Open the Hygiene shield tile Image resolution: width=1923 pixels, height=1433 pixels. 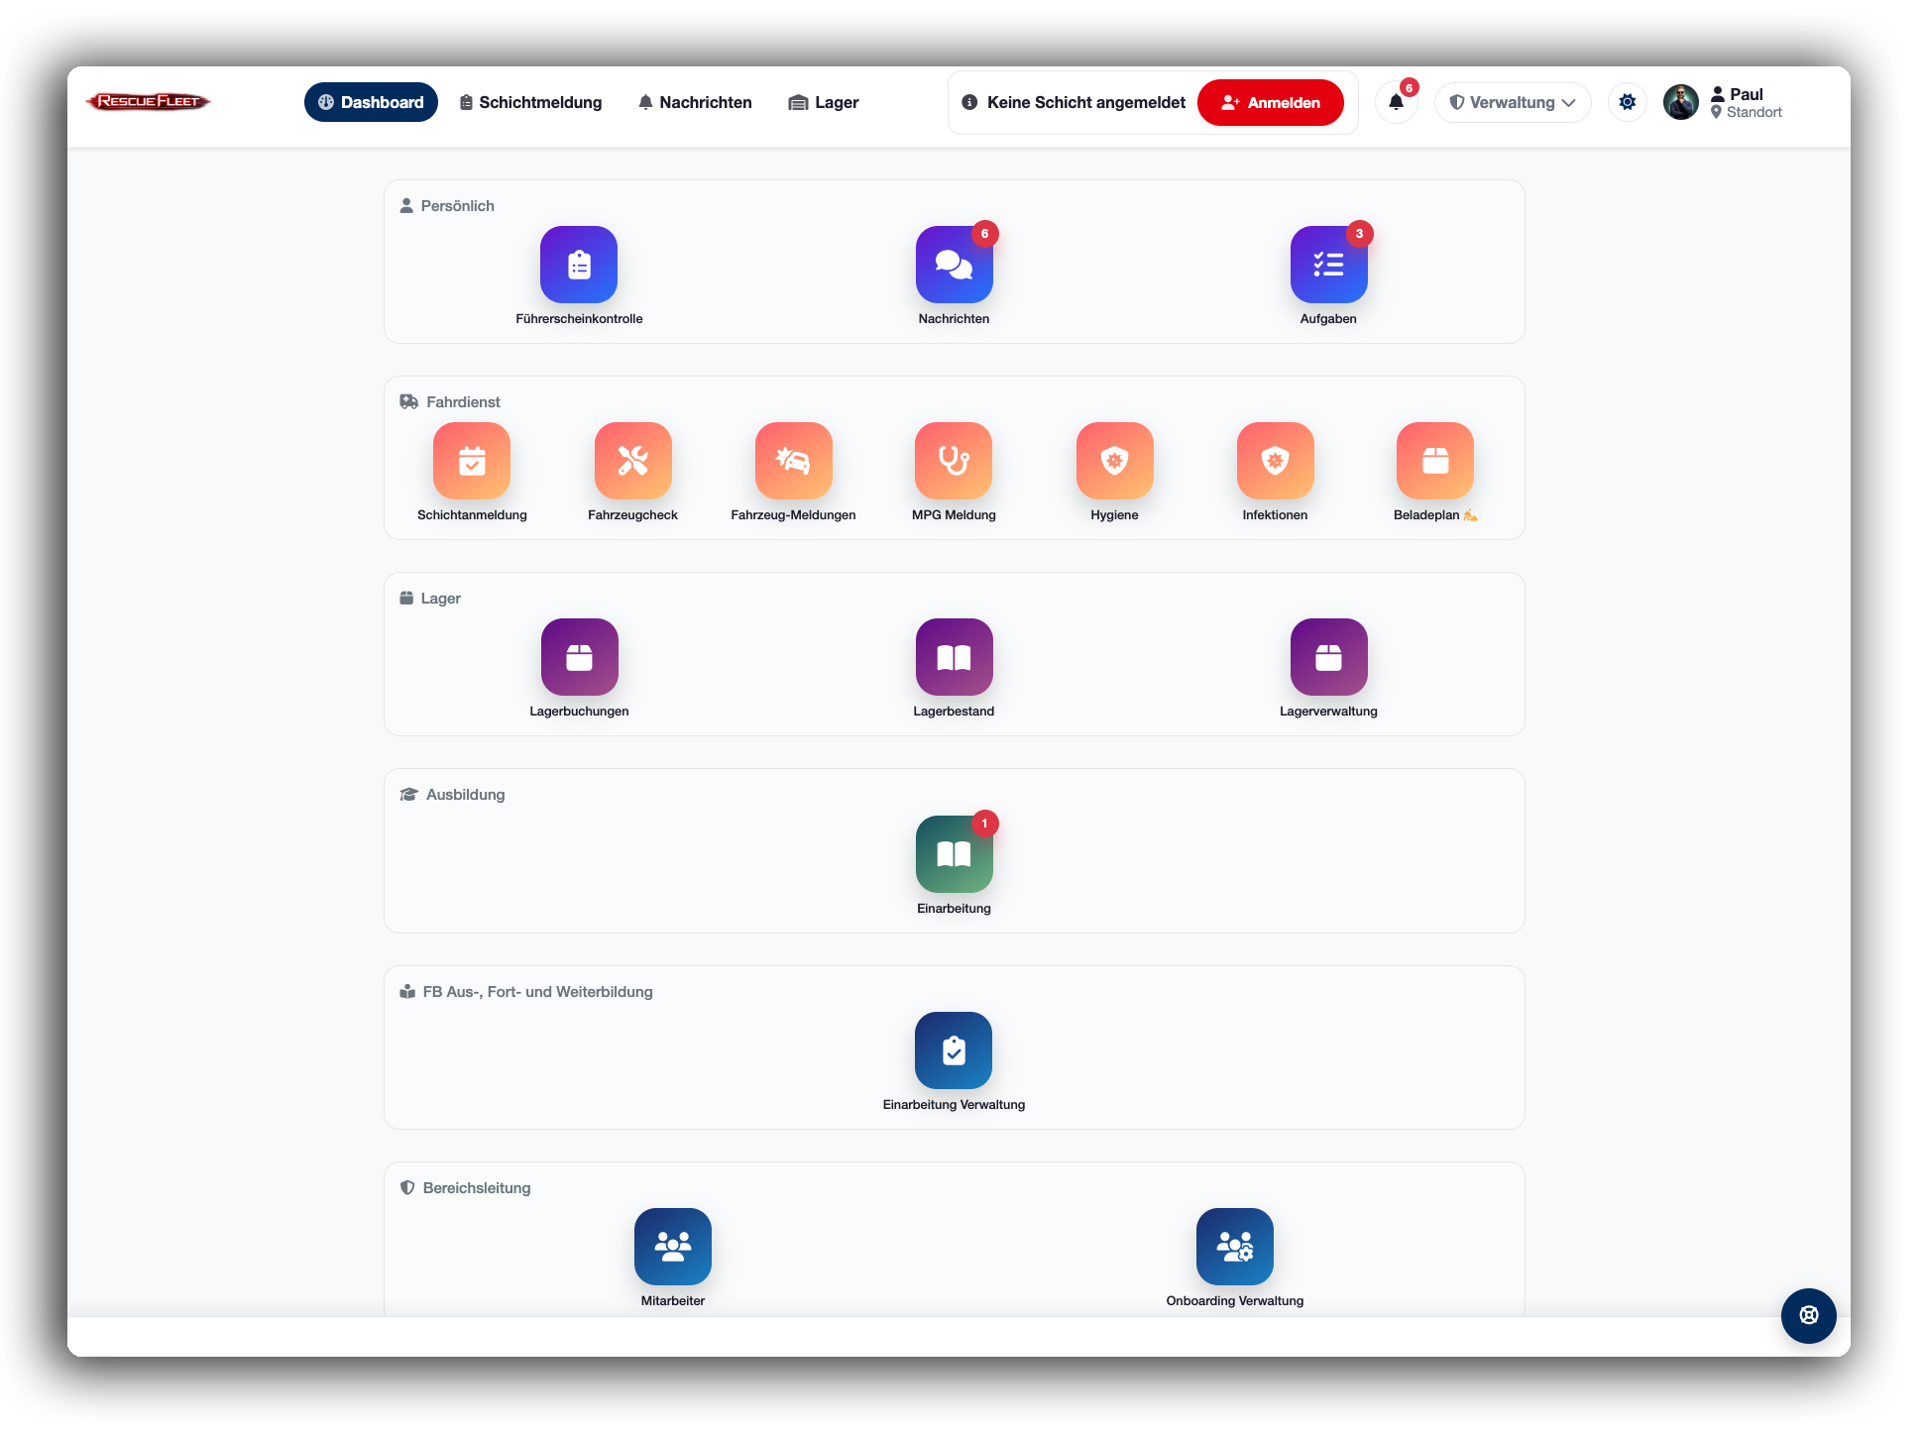tap(1114, 461)
